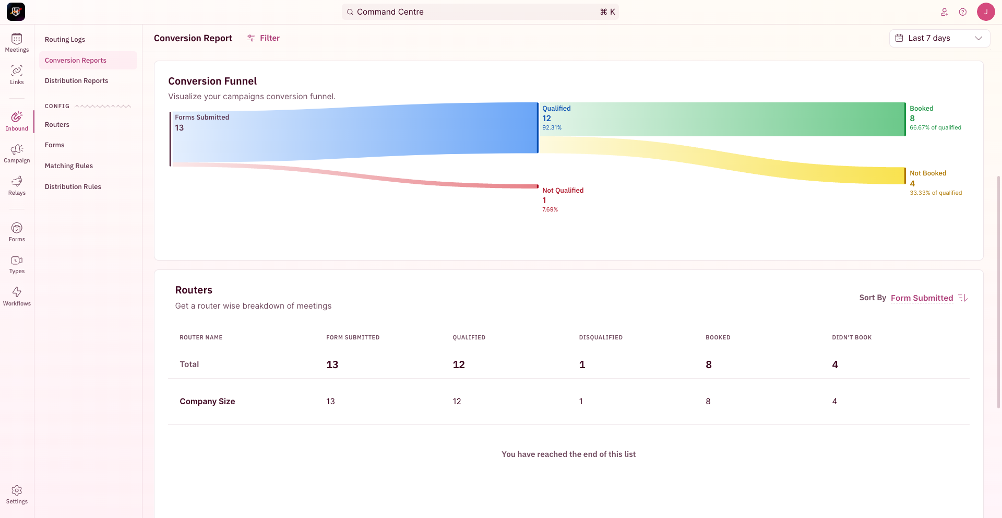Click the Company Size router row

568,401
